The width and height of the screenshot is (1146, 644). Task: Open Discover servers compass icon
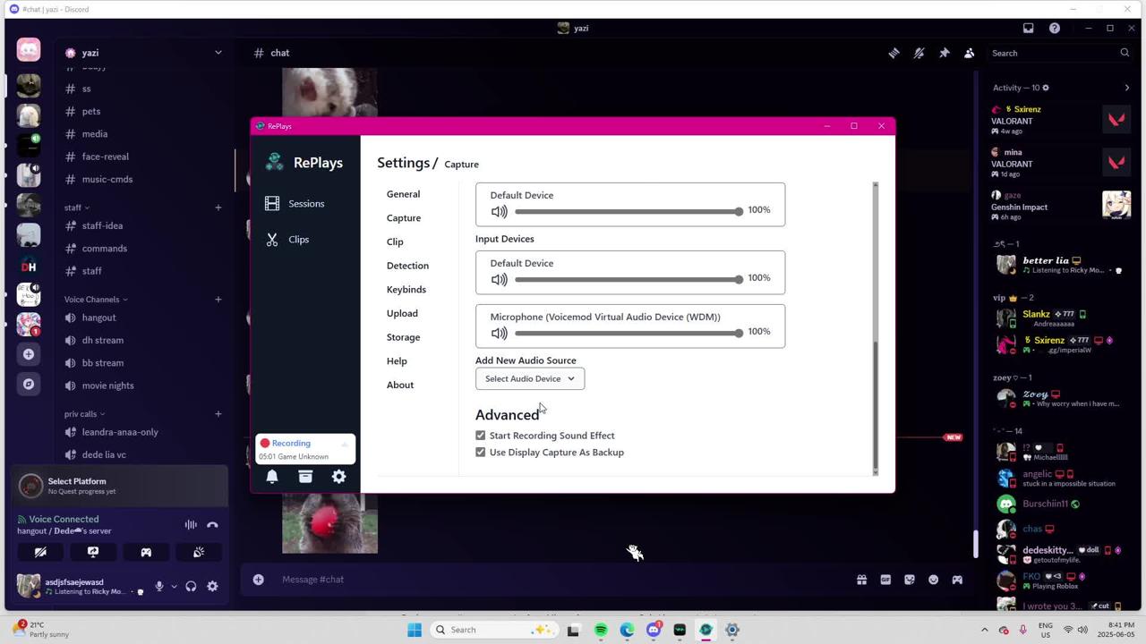(29, 384)
